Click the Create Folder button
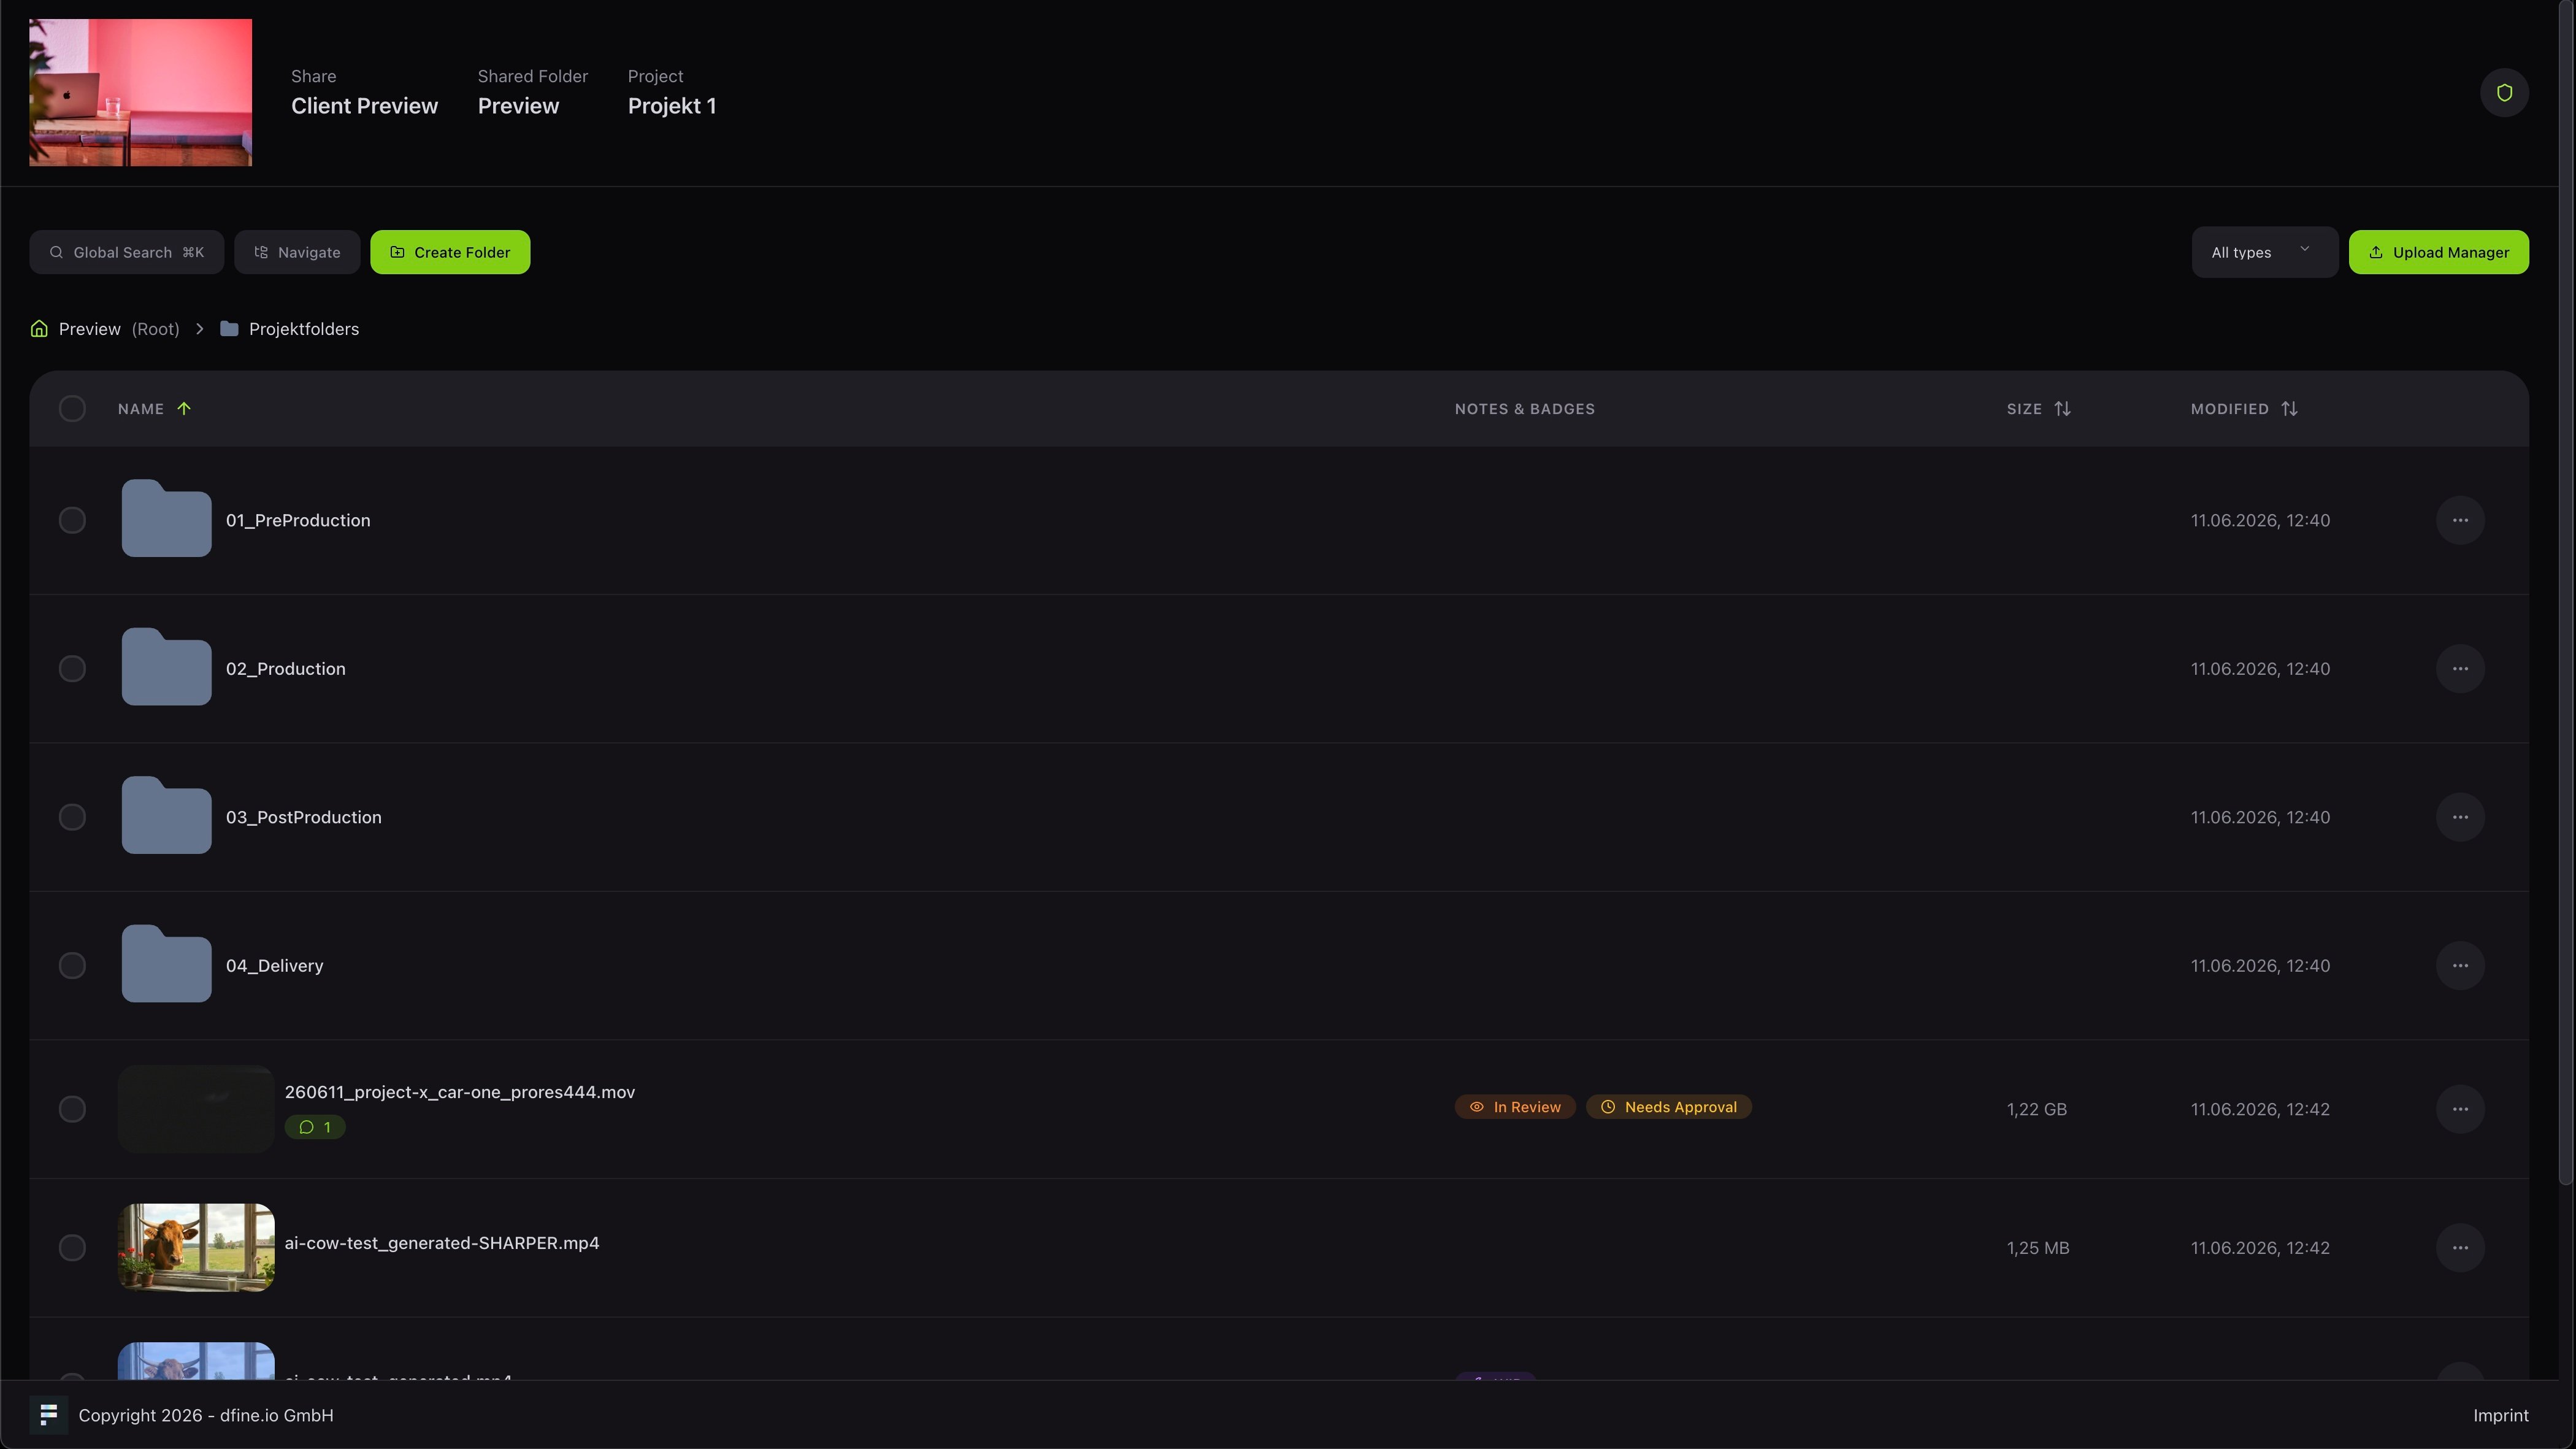This screenshot has height=1449, width=2576. click(450, 252)
